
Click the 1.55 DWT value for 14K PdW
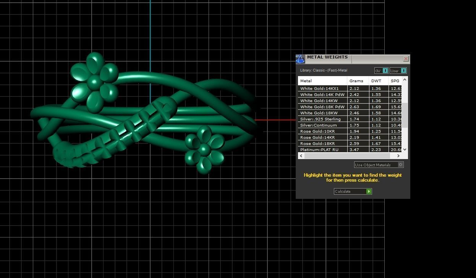(x=376, y=94)
